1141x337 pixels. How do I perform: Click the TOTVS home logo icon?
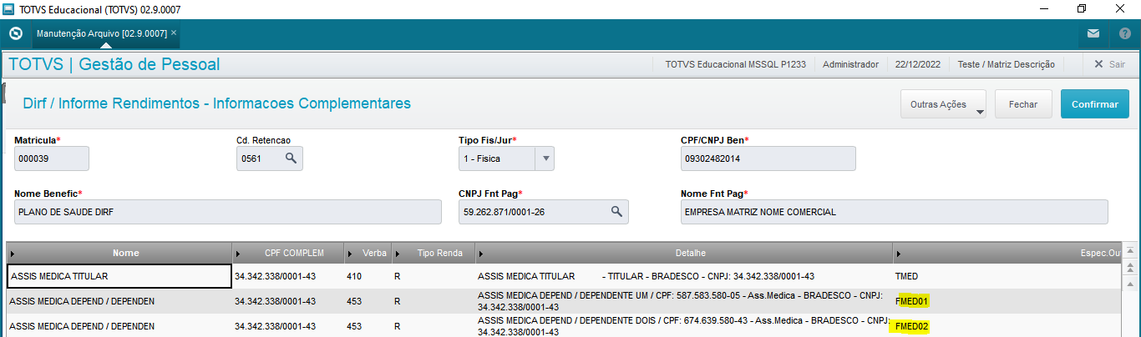15,34
